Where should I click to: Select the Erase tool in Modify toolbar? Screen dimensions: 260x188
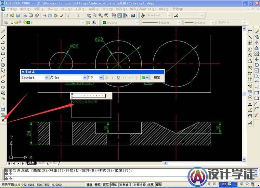257,31
